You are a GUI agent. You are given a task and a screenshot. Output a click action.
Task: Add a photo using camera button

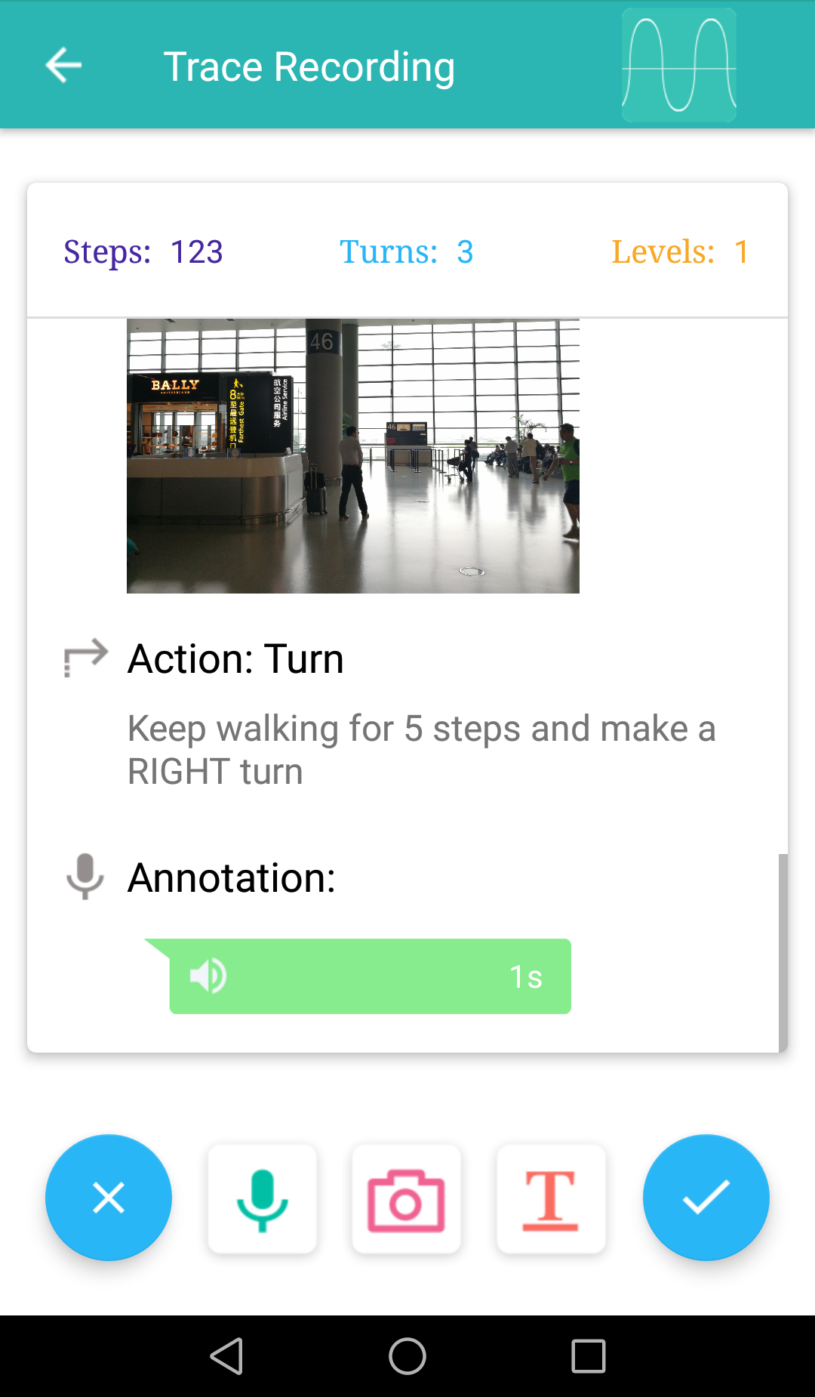click(406, 1199)
